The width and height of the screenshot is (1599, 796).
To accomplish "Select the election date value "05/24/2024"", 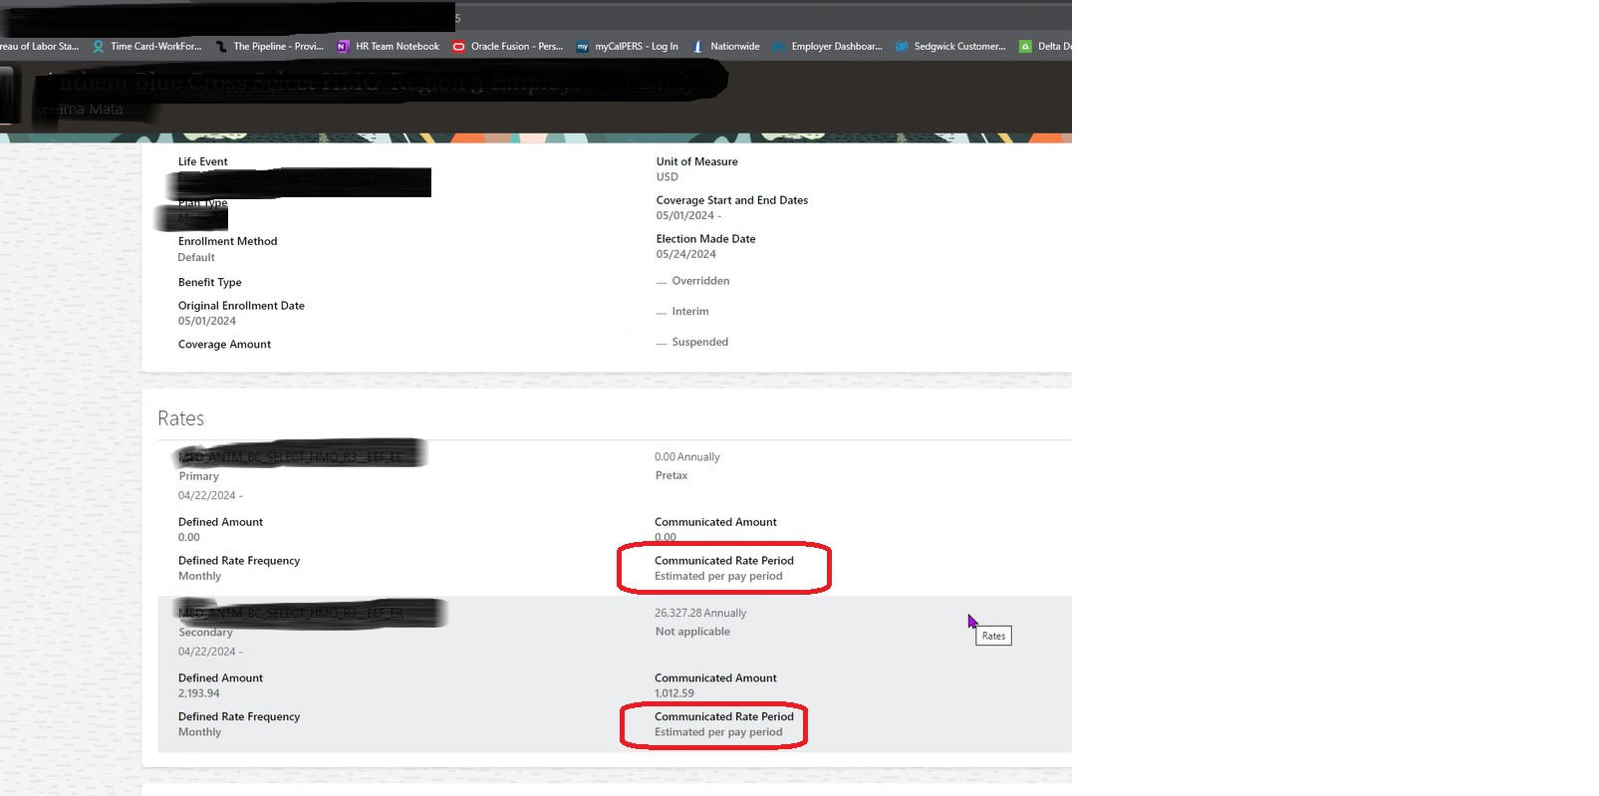I will [686, 254].
